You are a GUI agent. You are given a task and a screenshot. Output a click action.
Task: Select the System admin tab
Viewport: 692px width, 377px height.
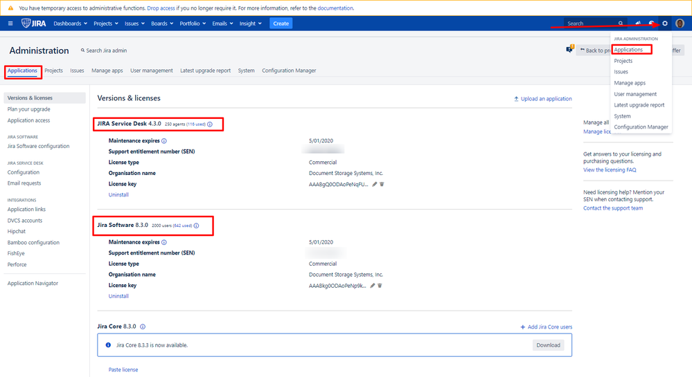[246, 71]
